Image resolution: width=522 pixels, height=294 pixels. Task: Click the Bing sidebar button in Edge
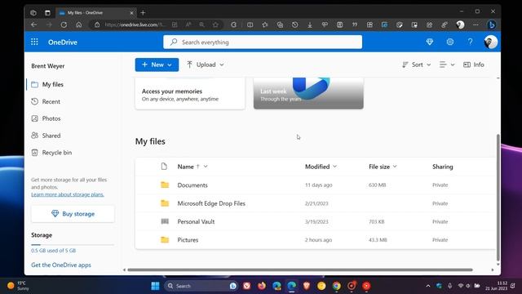[x=492, y=24]
